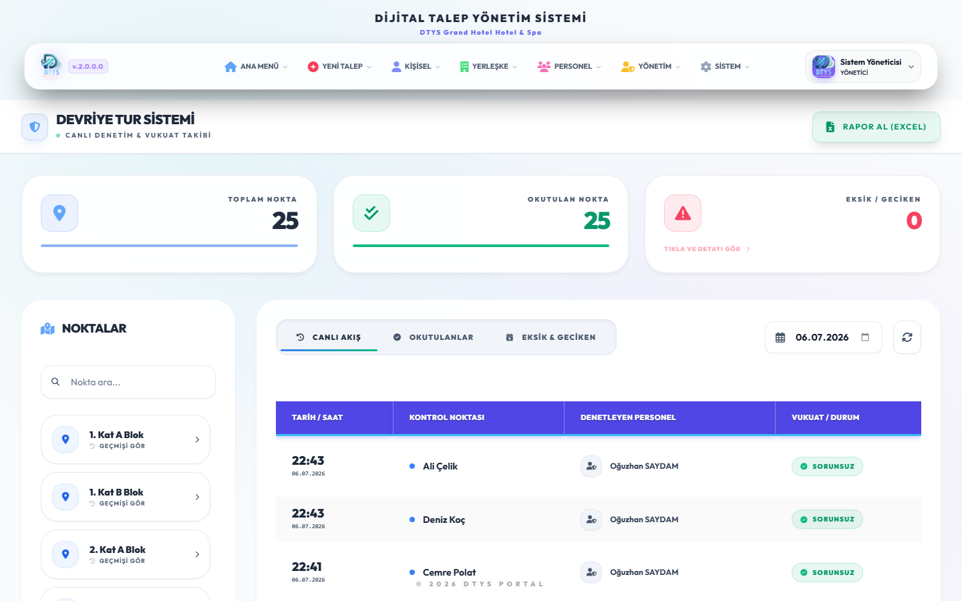The image size is (962, 601).
Task: Expand the PERSONEL dropdown
Action: 599,67
